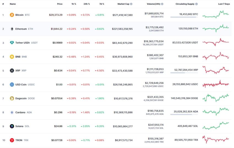Click the TRON logo icon
Viewport: 234px width, 148px height.
[12, 140]
